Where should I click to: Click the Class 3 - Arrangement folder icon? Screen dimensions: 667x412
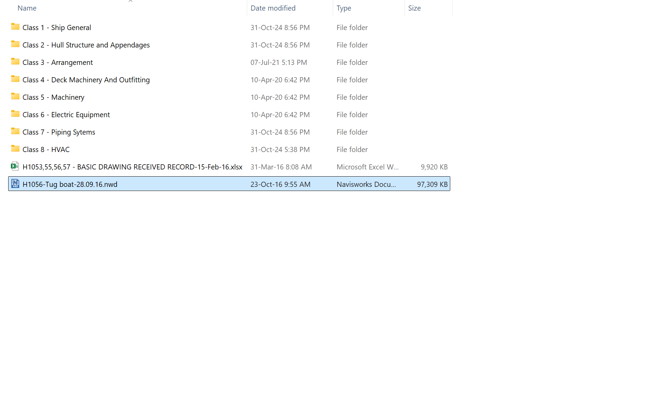coord(15,62)
